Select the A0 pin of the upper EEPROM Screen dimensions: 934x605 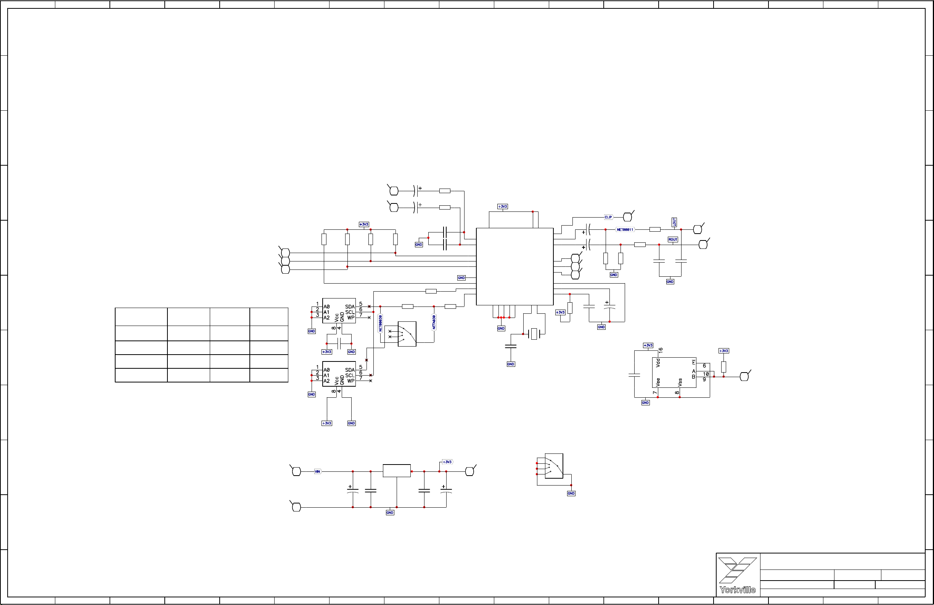tap(326, 307)
